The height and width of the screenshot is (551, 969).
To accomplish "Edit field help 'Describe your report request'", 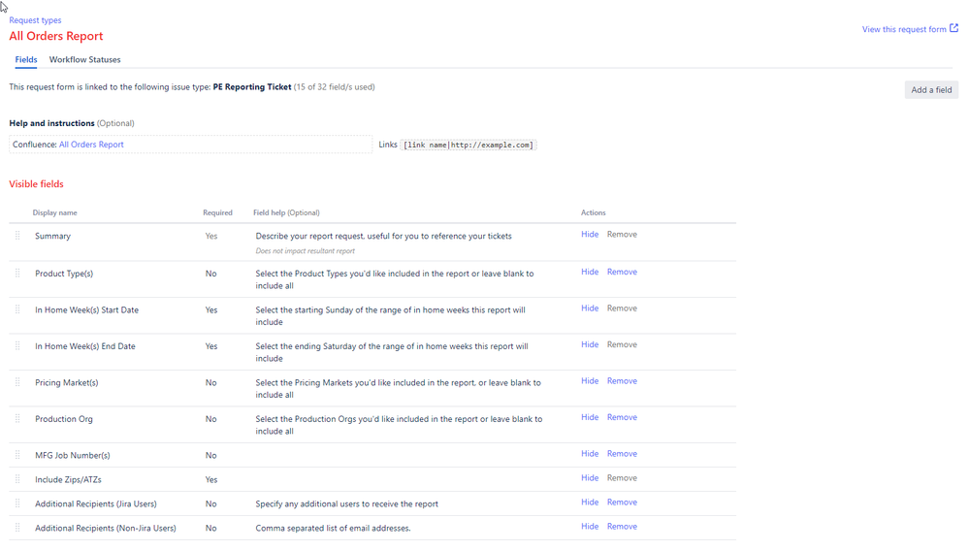I will (x=383, y=236).
